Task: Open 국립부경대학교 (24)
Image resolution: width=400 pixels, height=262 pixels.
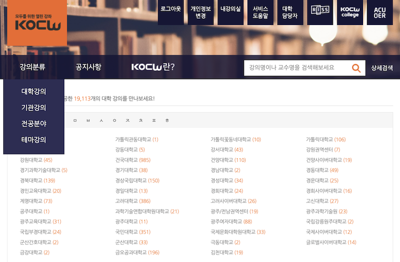Action: [x=40, y=232]
